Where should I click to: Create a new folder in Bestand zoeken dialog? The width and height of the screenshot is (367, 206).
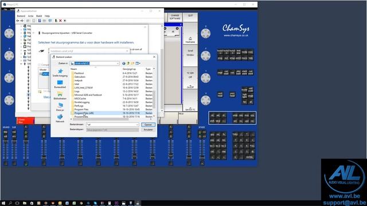(x=132, y=64)
